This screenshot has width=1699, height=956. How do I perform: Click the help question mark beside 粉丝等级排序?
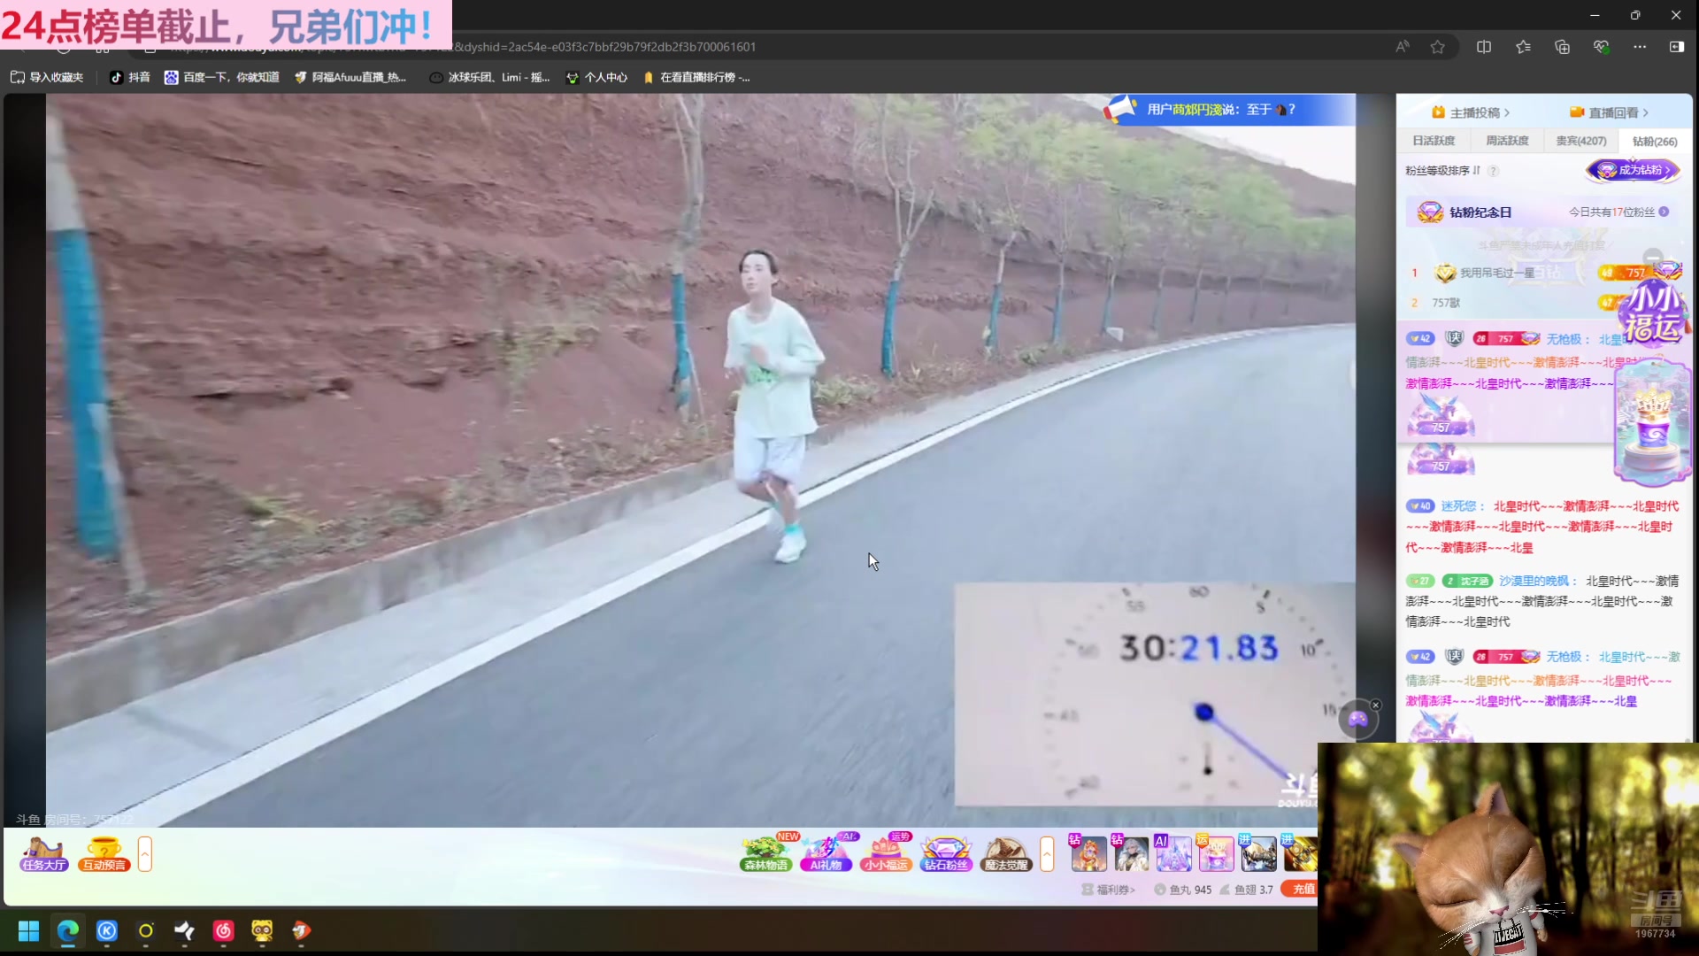click(1493, 171)
